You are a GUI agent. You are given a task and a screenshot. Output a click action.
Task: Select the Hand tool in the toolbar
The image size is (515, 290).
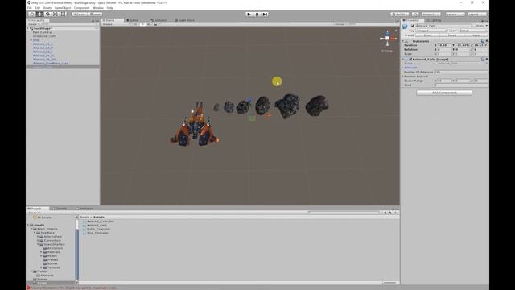click(x=32, y=14)
